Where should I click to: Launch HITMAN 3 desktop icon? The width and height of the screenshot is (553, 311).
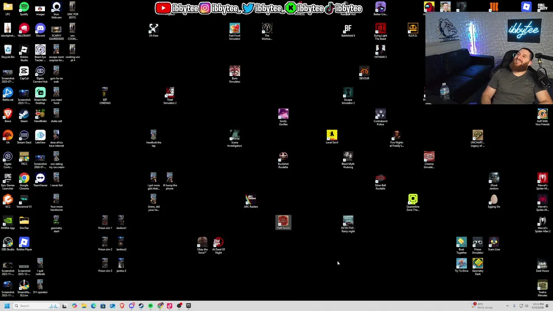click(380, 51)
